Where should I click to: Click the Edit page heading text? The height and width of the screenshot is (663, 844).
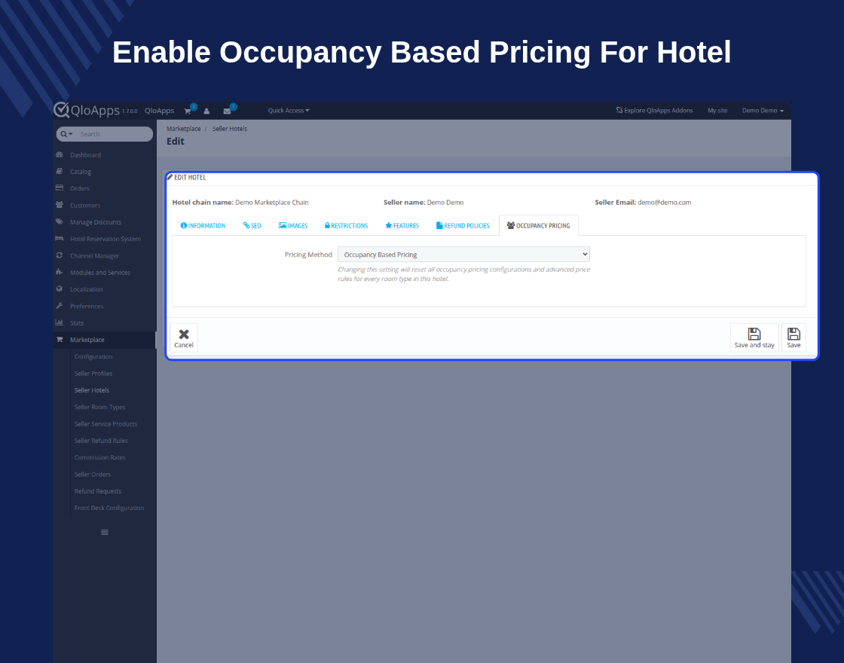(x=176, y=141)
